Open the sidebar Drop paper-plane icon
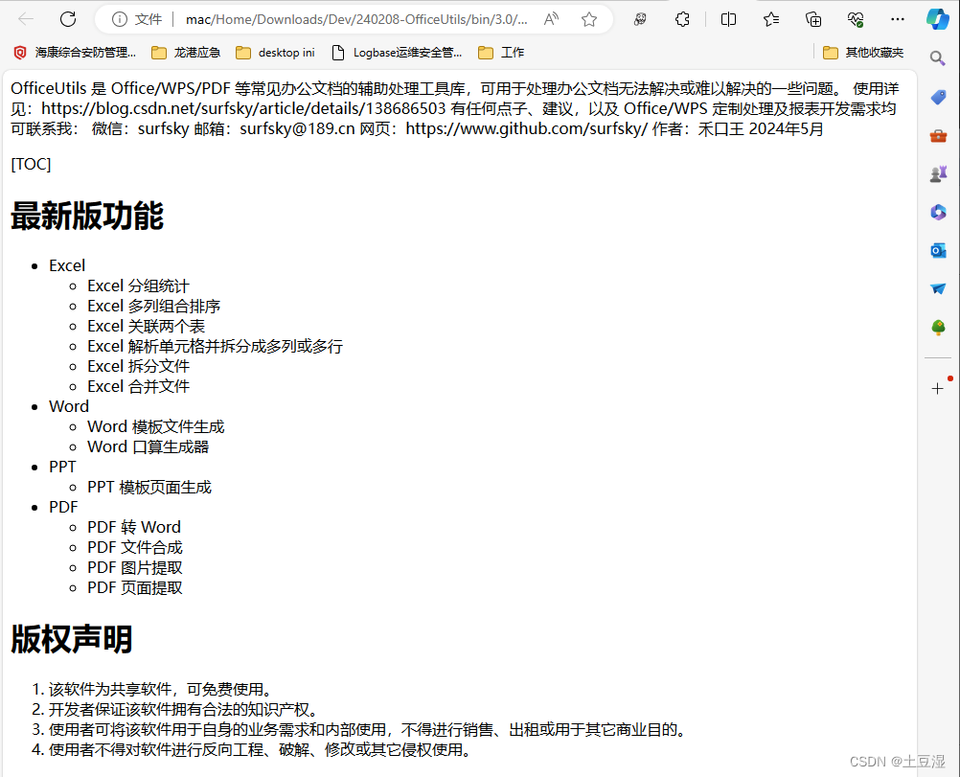 (x=938, y=288)
